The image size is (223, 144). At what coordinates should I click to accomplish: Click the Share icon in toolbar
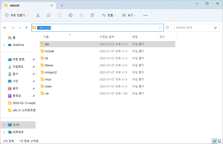tap(81, 15)
